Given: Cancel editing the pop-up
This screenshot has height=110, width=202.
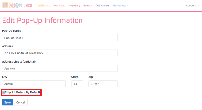Looking at the screenshot, I should 21,102.
